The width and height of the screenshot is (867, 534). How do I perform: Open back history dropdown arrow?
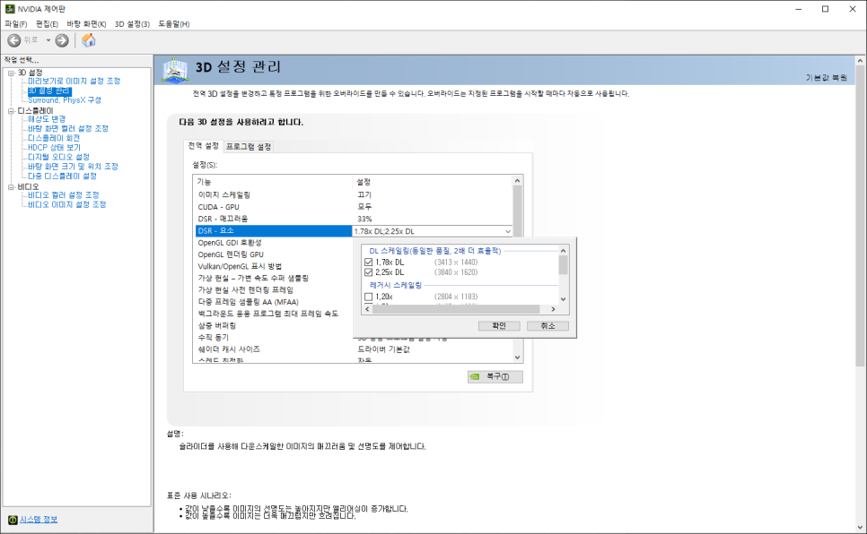click(48, 40)
